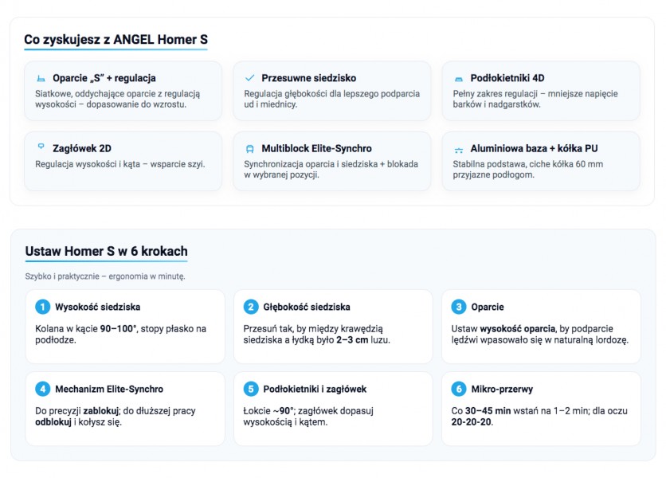Click the "Mikro-przerwy" step title
This screenshot has height=478, width=666.
[x=502, y=389]
